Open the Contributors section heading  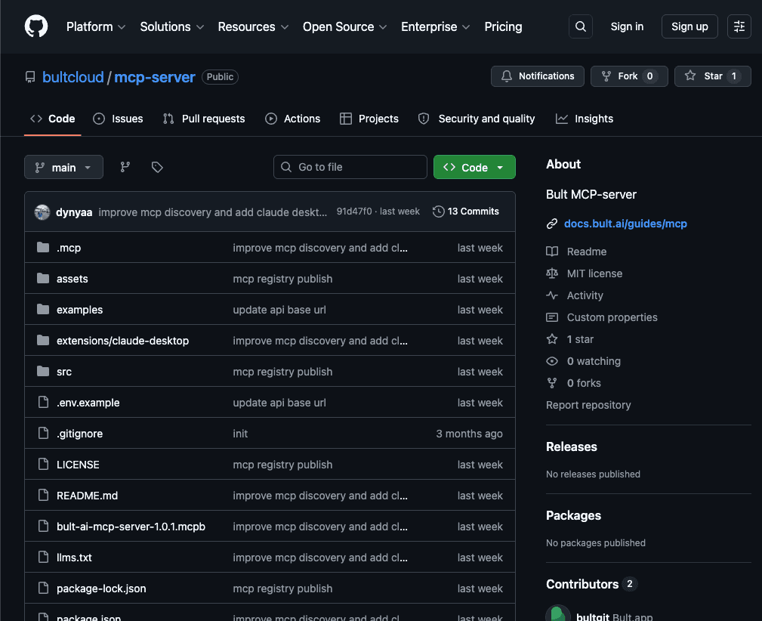point(582,584)
